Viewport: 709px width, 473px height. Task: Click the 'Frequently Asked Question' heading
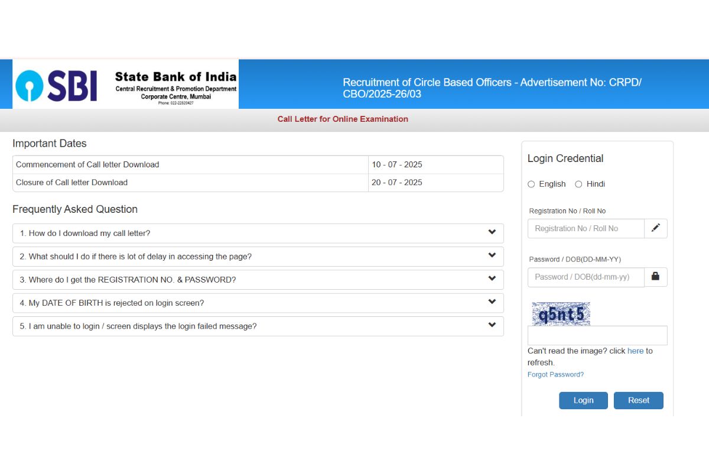tap(75, 209)
